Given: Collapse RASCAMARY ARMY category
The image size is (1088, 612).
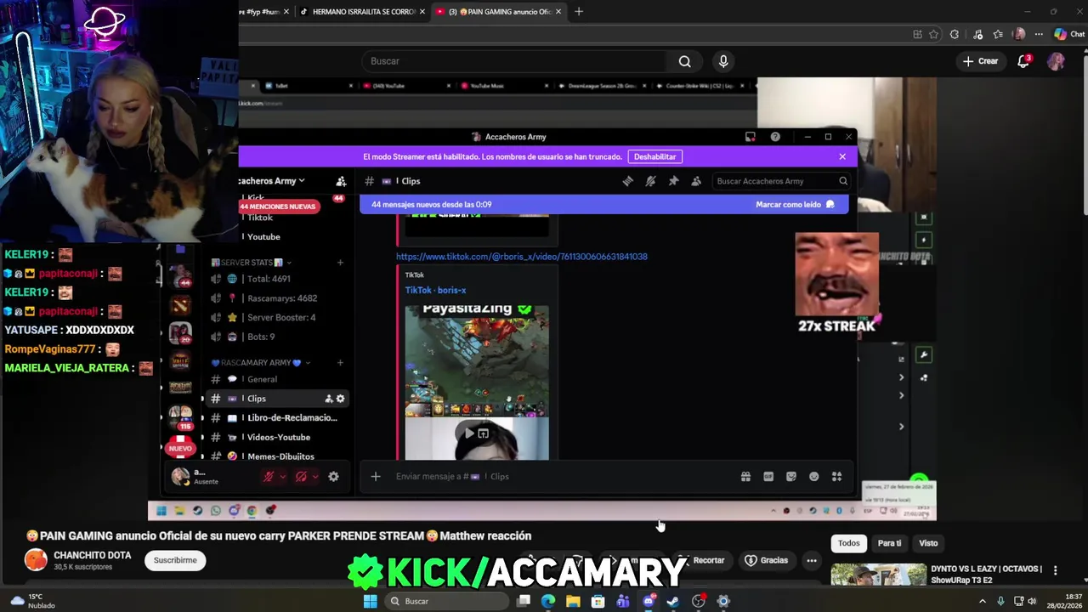Looking at the screenshot, I should 260,363.
